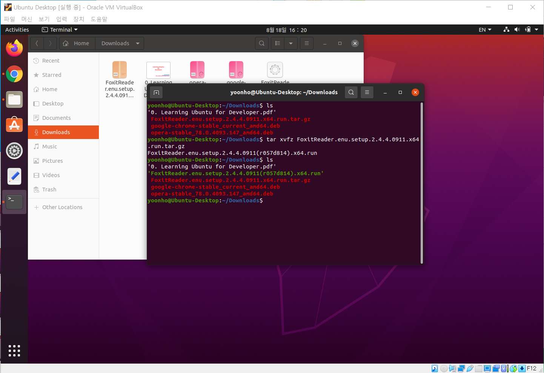This screenshot has width=544, height=373.
Task: Show Applications grid at dock bottom
Action: (x=14, y=350)
